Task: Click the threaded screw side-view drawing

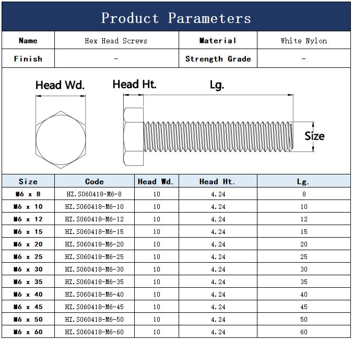Action: tap(209, 137)
